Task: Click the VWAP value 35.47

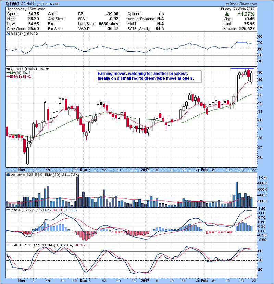Action: 113,29
